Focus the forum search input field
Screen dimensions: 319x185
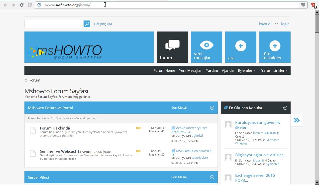tap(54, 24)
